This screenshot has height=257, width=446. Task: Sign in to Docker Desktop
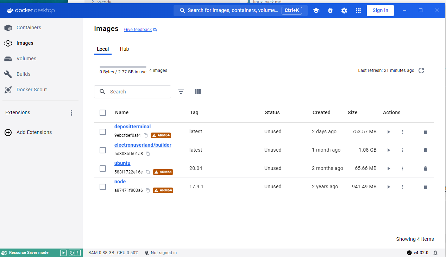coord(380,10)
